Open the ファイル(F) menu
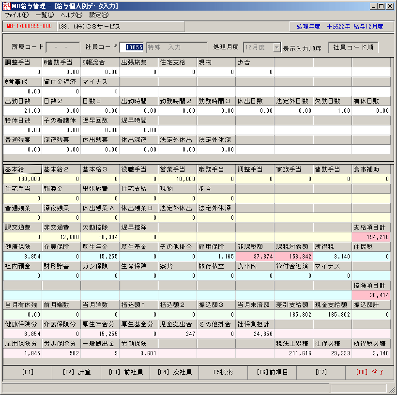Viewport: 397px width, 395px height. coord(17,15)
